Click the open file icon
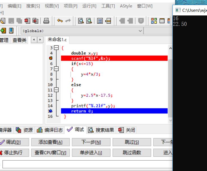 coord(3,21)
